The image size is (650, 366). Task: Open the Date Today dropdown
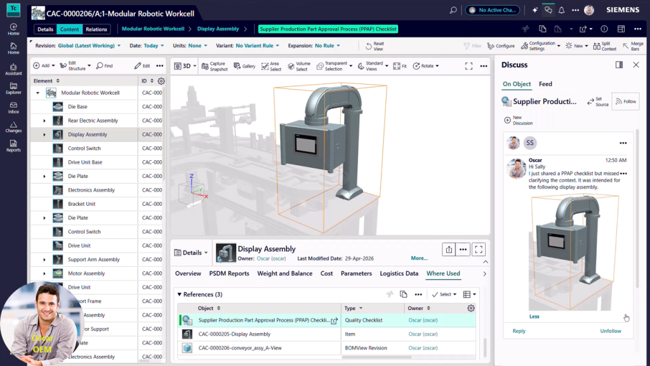tap(154, 46)
